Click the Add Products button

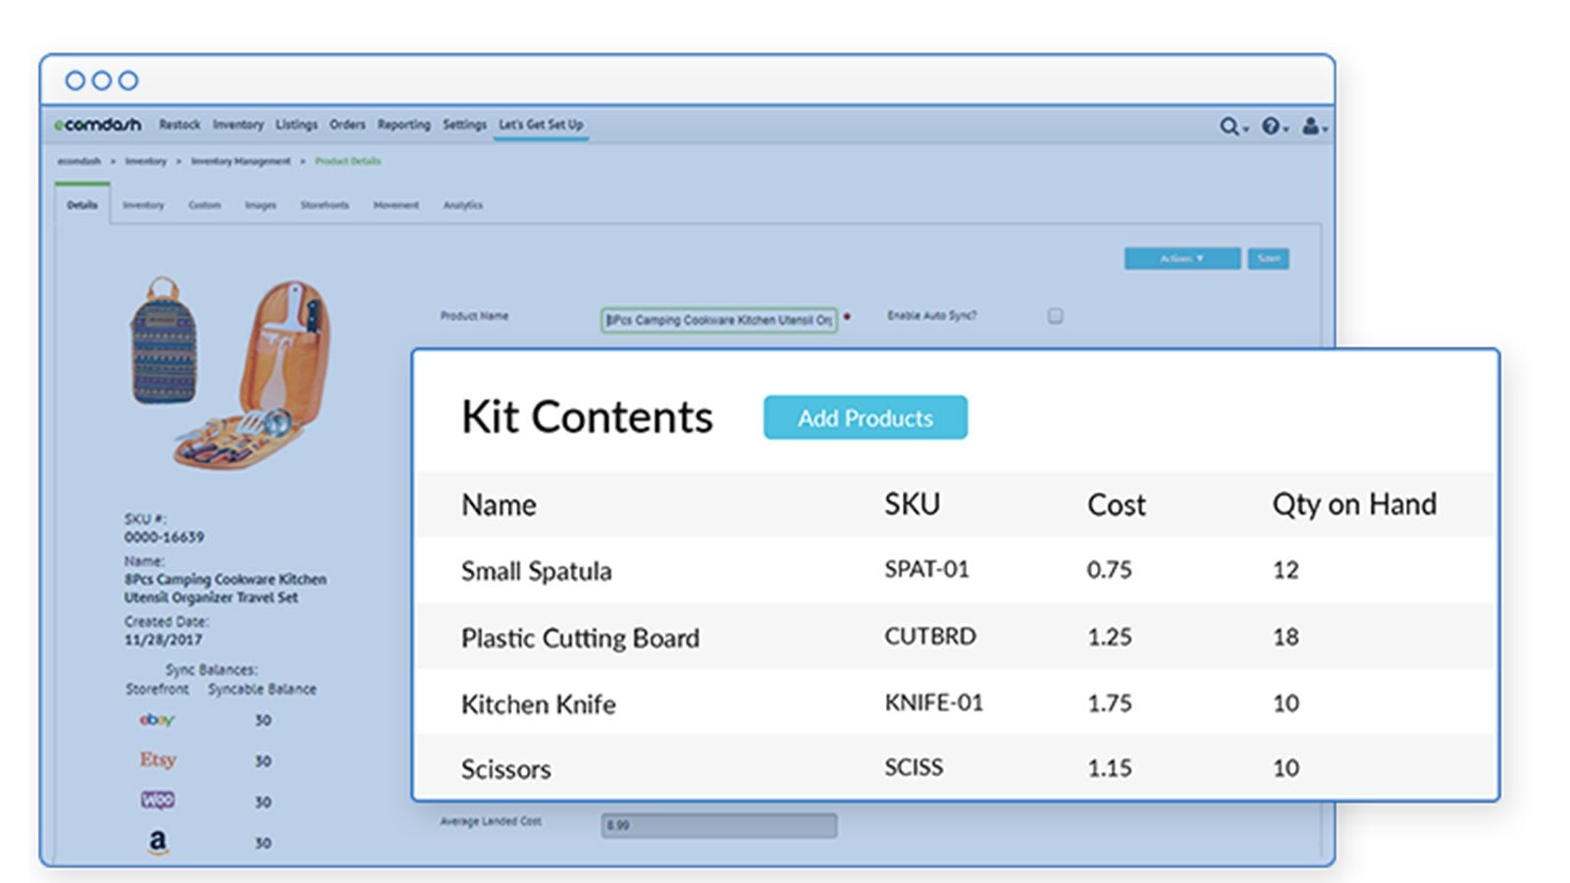pyautogui.click(x=864, y=418)
